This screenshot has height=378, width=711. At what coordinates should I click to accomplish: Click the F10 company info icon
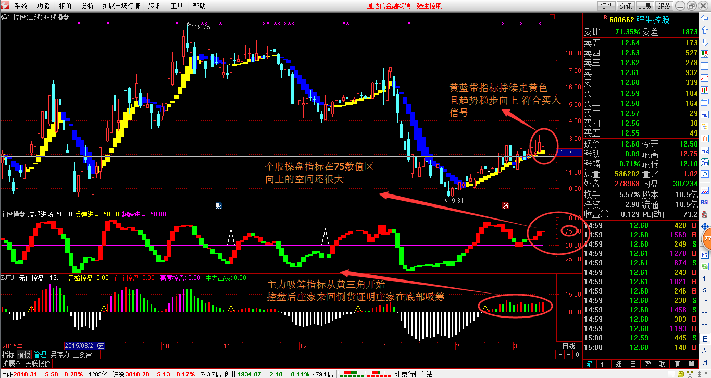704,115
